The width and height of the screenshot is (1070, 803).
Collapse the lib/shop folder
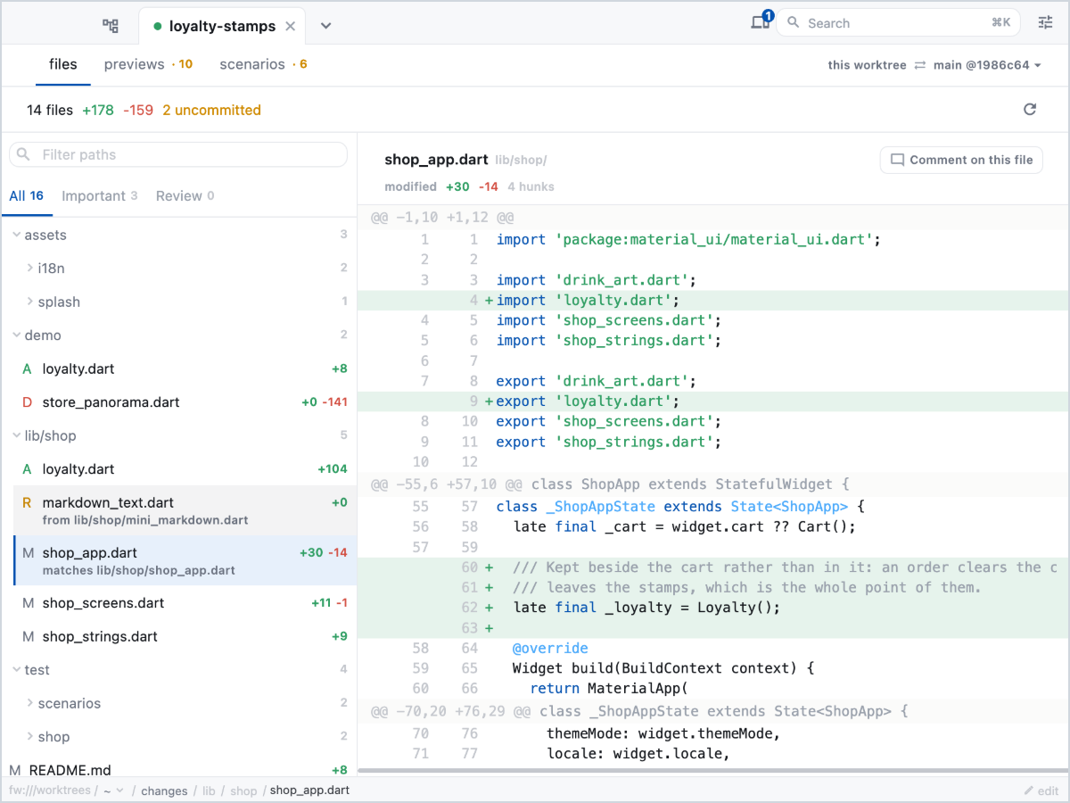point(178,435)
